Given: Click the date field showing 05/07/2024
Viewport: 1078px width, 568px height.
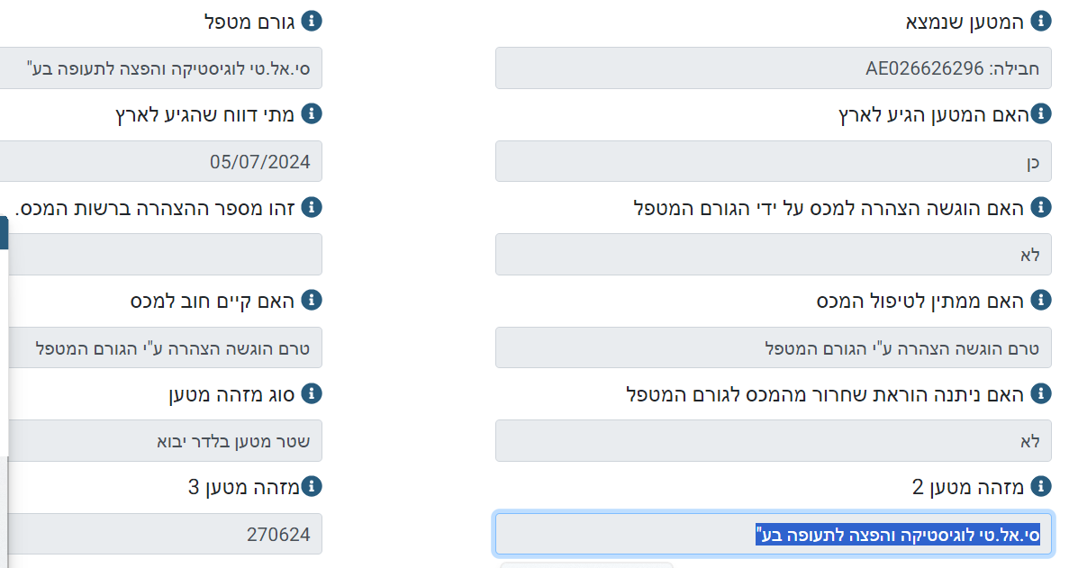Looking at the screenshot, I should [x=160, y=162].
